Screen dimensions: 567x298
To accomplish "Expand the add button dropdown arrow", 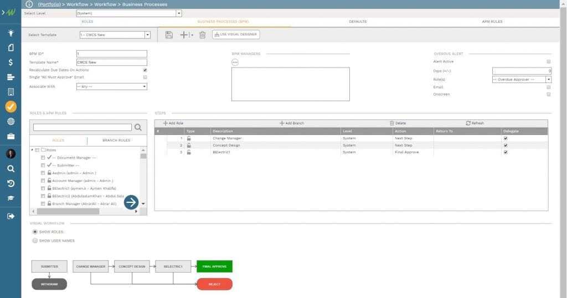I will [192, 35].
